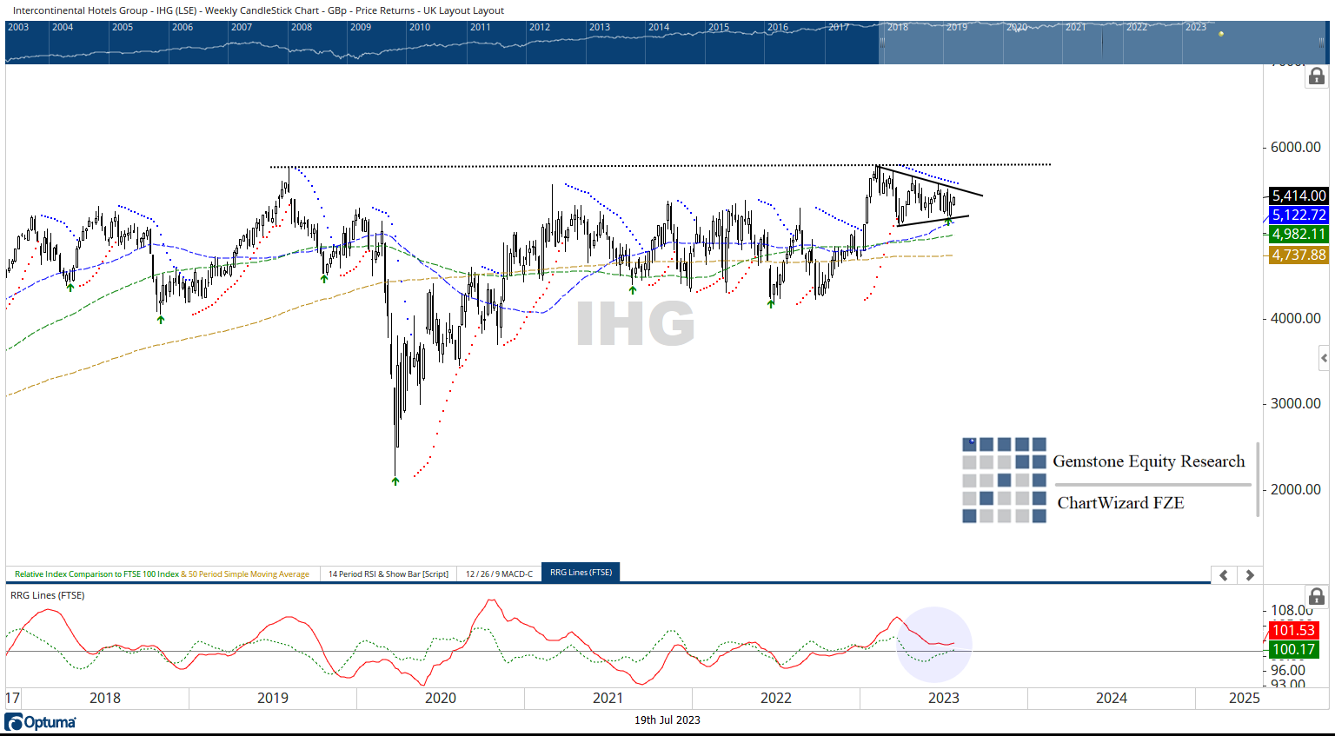This screenshot has height=736, width=1335.
Task: Click the 5,414.00 last price label
Action: [1298, 196]
